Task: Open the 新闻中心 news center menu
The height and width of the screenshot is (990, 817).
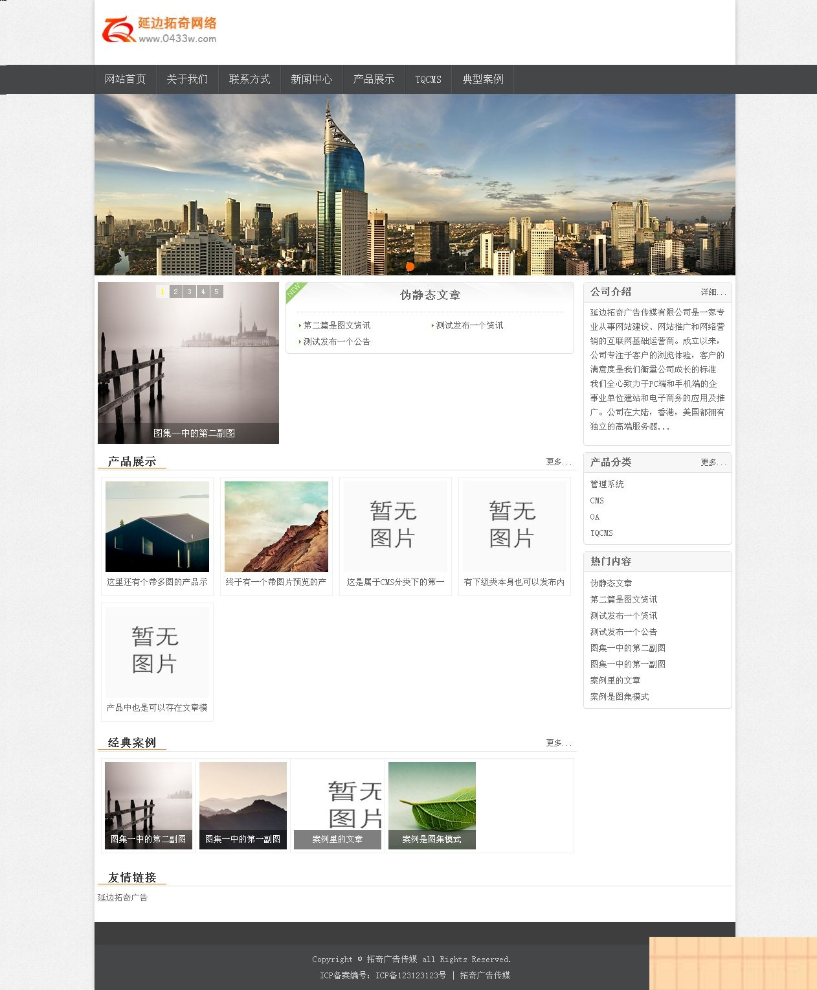Action: [313, 79]
